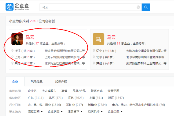Filter province by 浙江 (1547)
This screenshot has height=116, width=174.
click(x=116, y=98)
